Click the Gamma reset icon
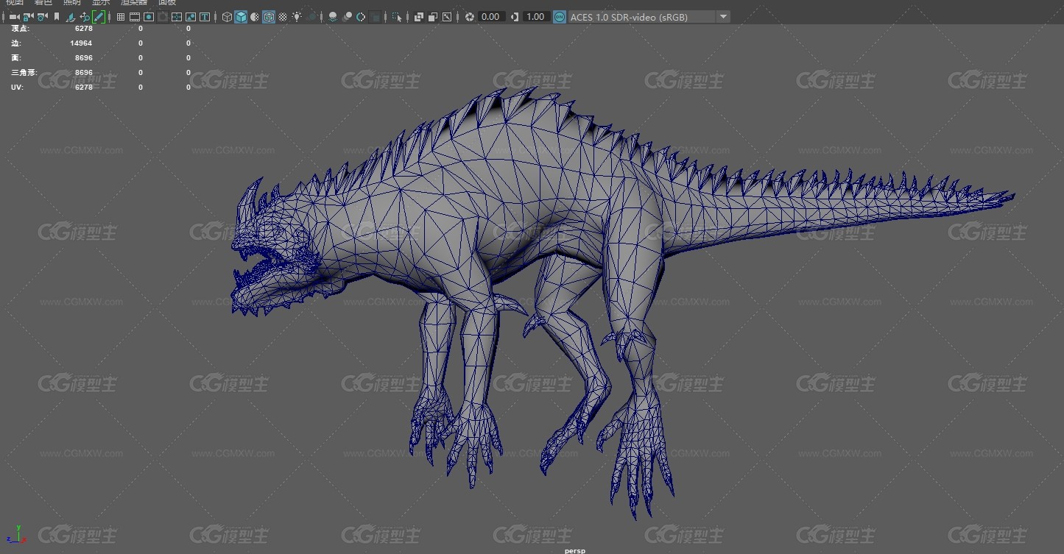 click(x=514, y=17)
